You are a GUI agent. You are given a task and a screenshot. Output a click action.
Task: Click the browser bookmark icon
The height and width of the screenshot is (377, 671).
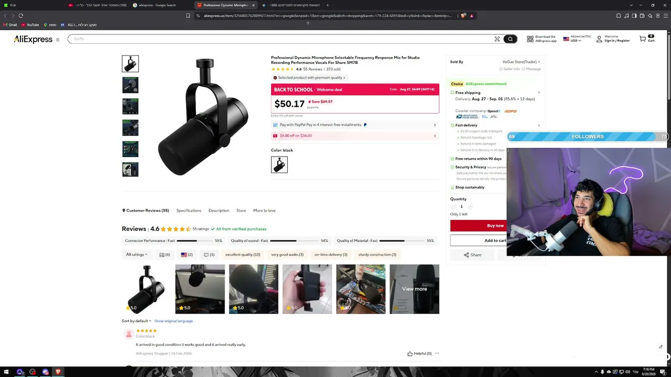188,16
